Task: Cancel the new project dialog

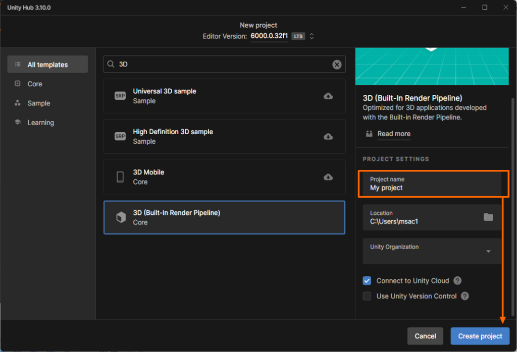Action: [425, 336]
